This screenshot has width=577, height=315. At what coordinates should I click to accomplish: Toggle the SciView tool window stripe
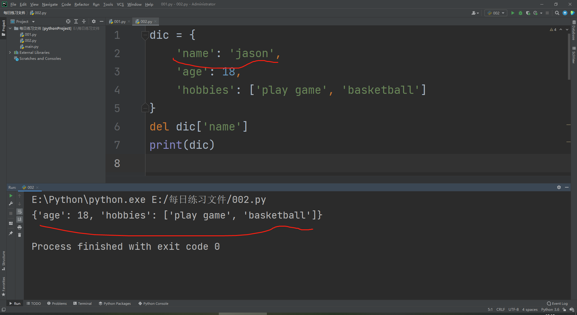click(x=574, y=55)
